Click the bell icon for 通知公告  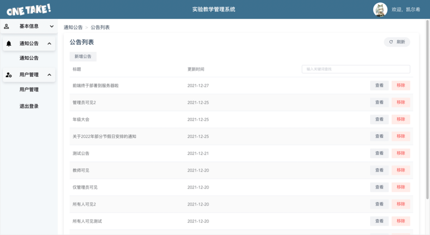(x=9, y=43)
